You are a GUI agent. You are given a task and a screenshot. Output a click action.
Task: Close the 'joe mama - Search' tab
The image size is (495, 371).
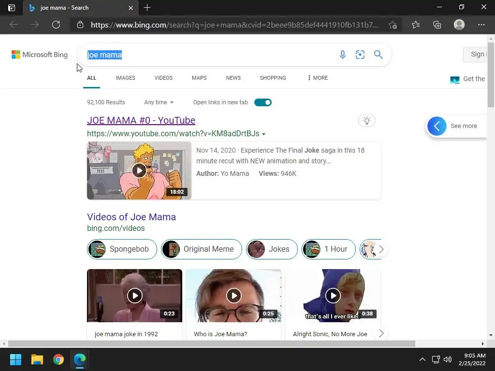pyautogui.click(x=131, y=8)
